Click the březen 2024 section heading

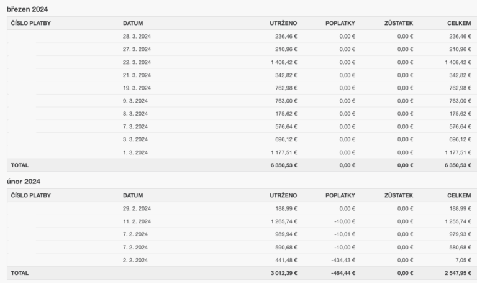point(27,9)
